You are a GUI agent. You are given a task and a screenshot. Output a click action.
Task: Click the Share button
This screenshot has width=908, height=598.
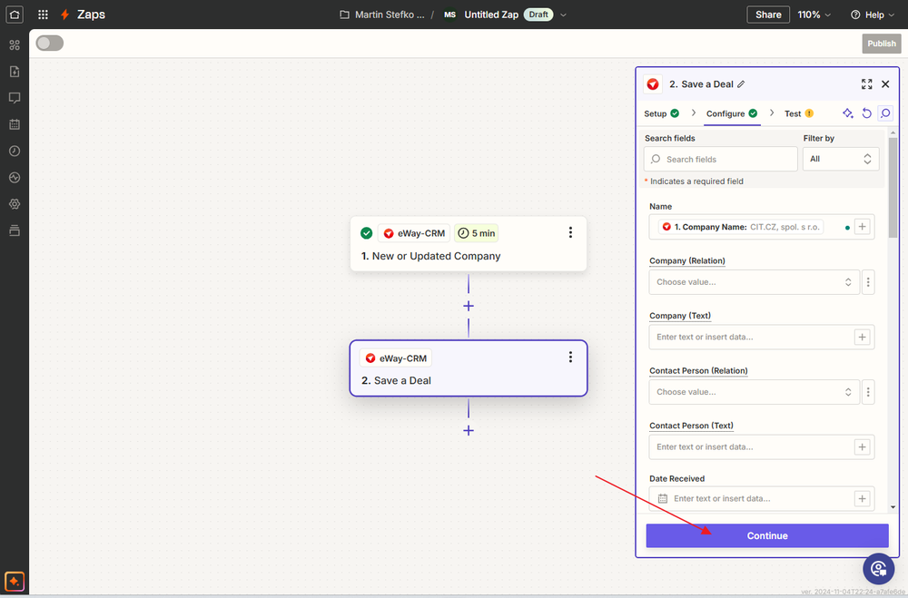768,15
